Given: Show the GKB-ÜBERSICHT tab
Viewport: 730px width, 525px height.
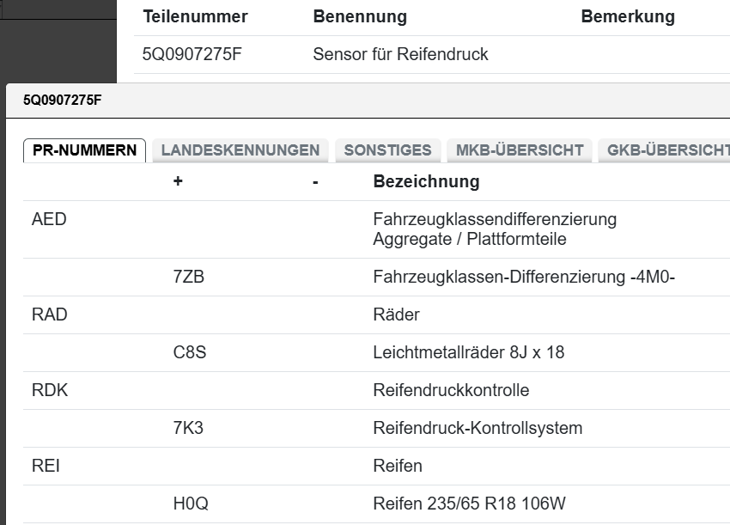Looking at the screenshot, I should (x=666, y=150).
